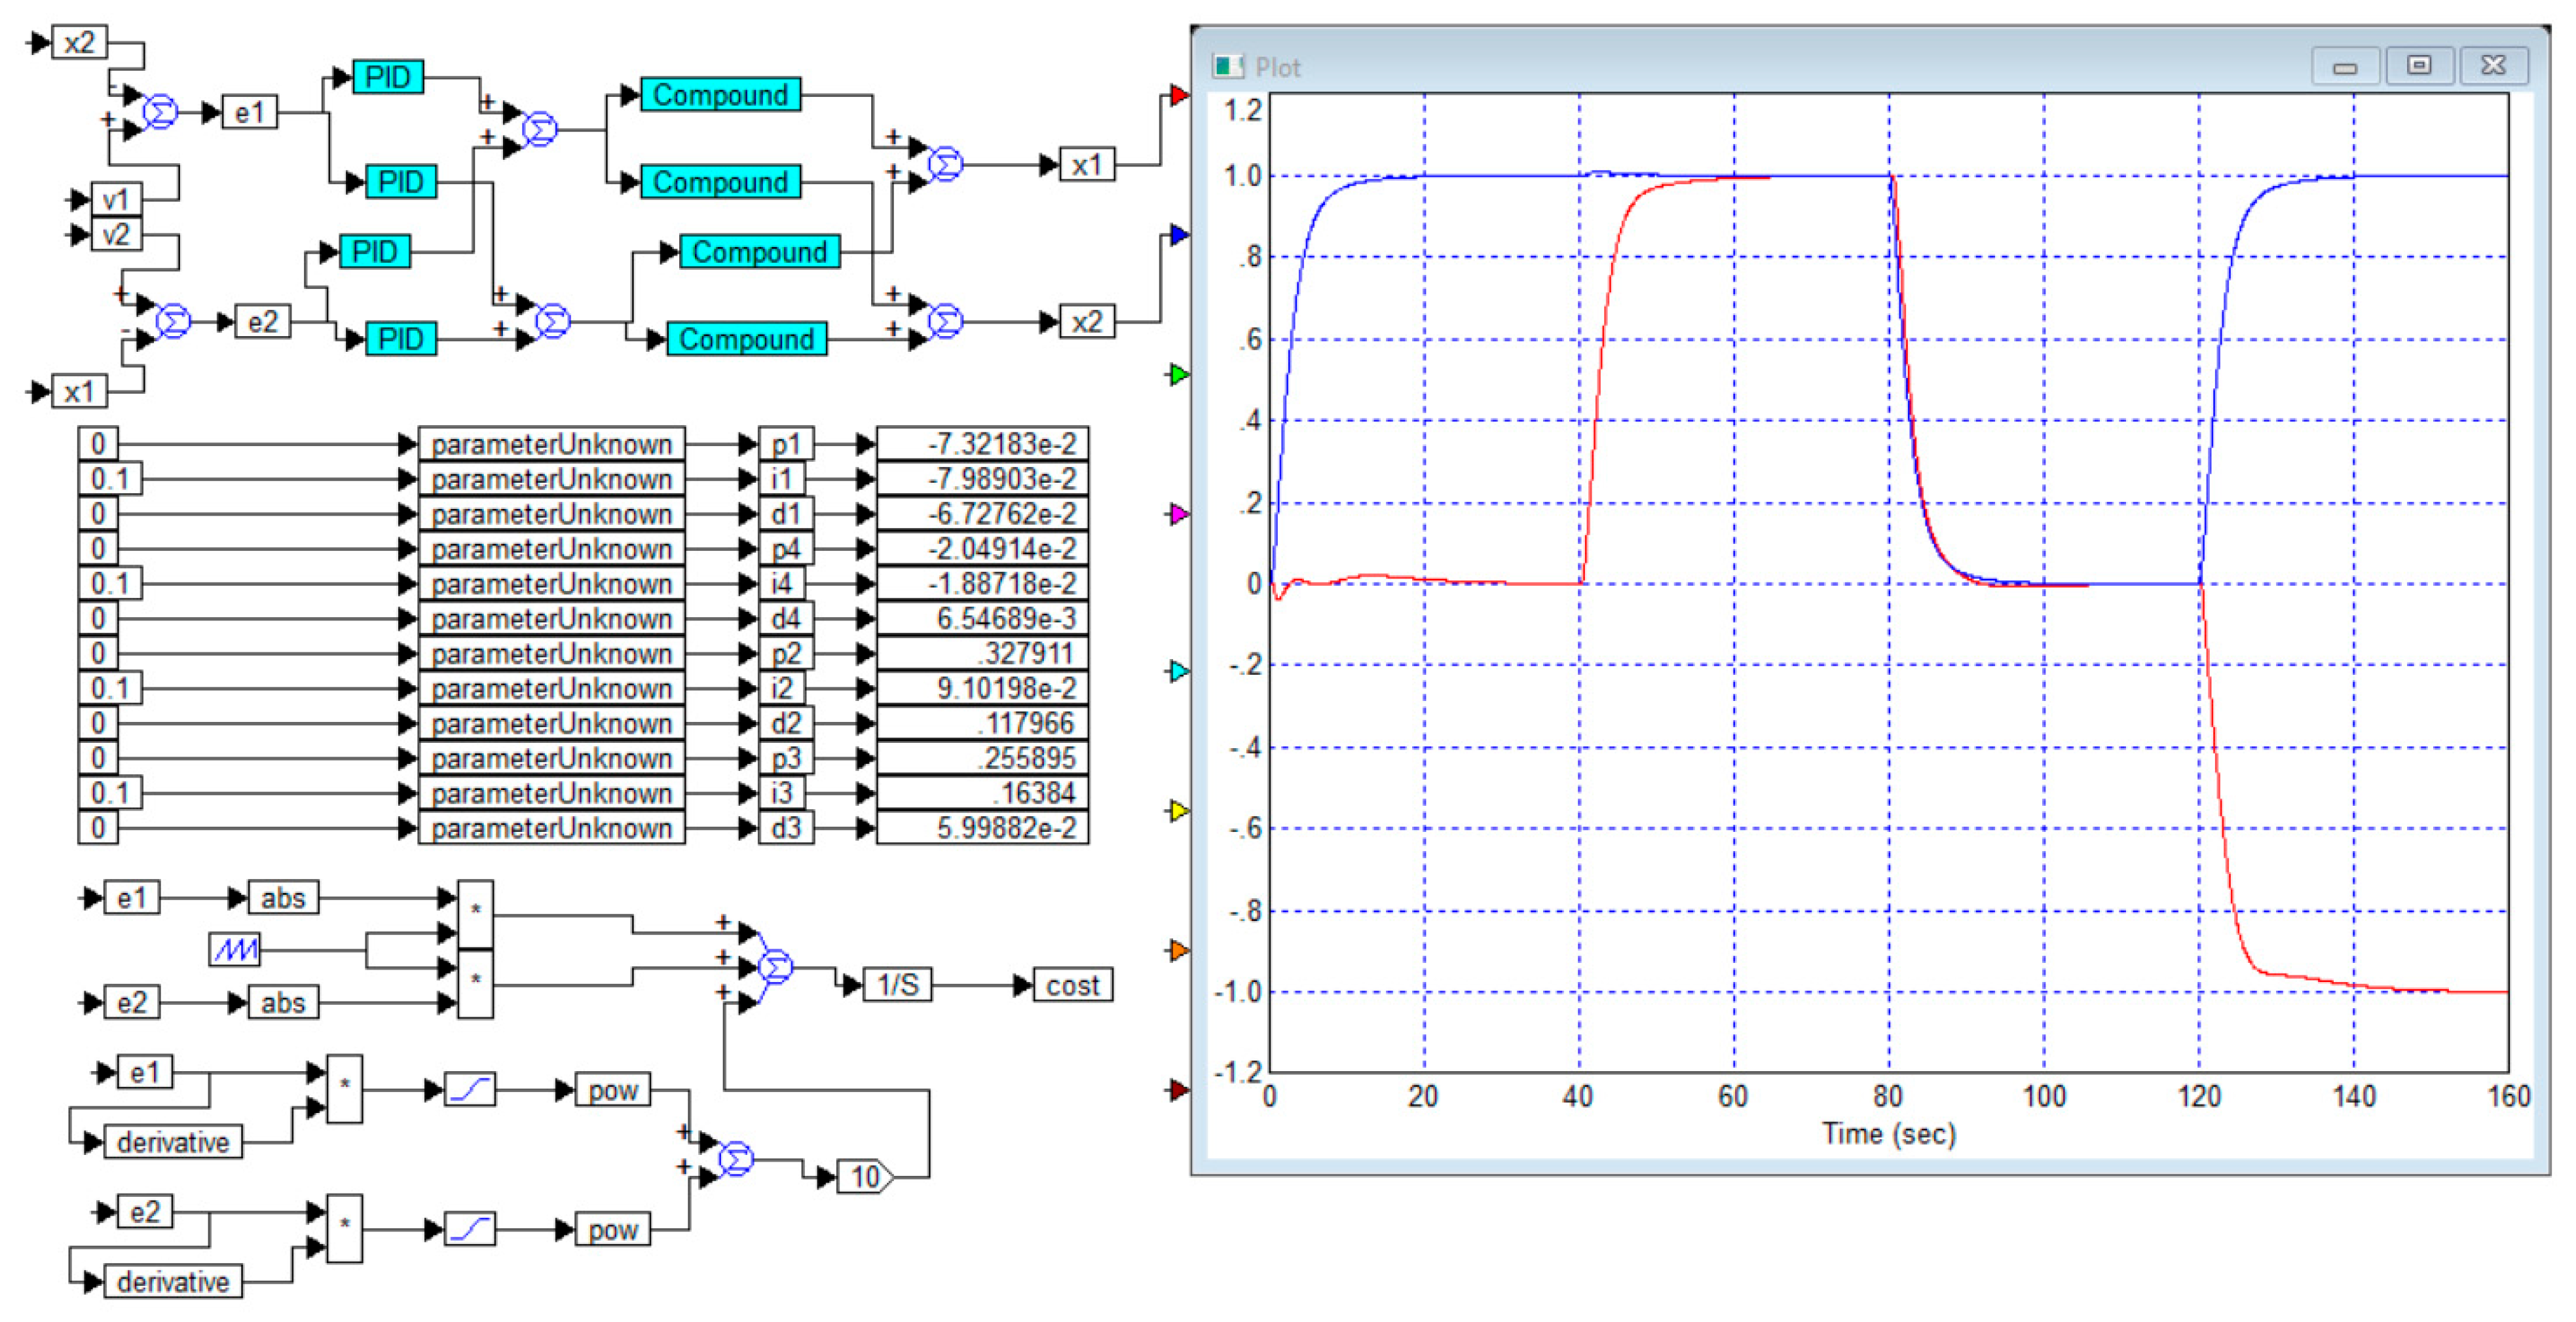Click the limiter block after e1 multiplier
This screenshot has height=1322, width=2576.
click(x=469, y=1089)
